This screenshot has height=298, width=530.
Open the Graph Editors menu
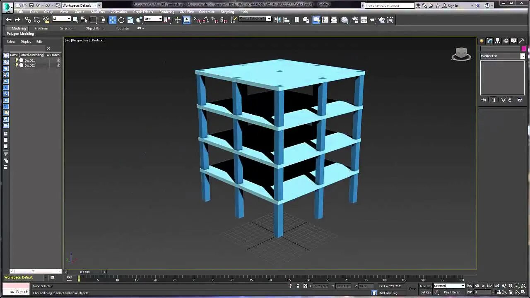click(143, 12)
